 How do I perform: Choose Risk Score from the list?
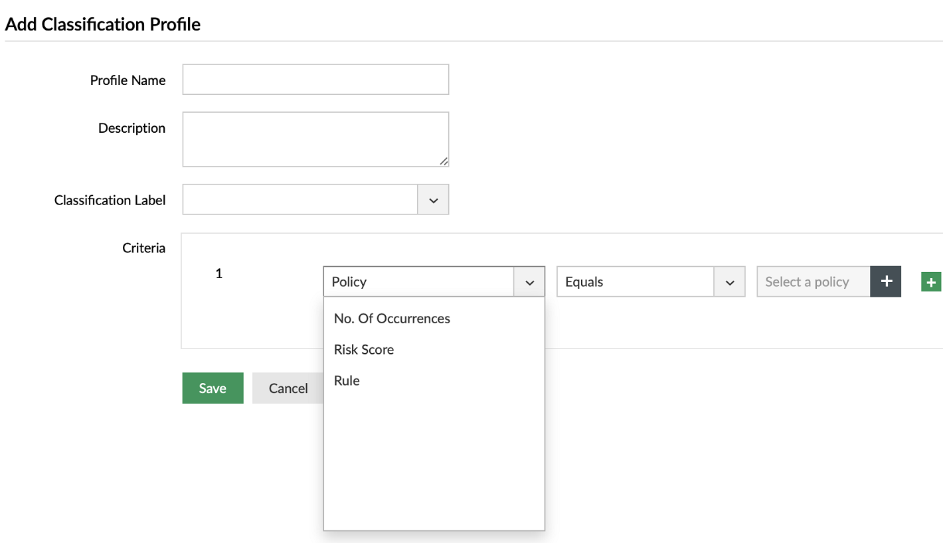click(364, 350)
